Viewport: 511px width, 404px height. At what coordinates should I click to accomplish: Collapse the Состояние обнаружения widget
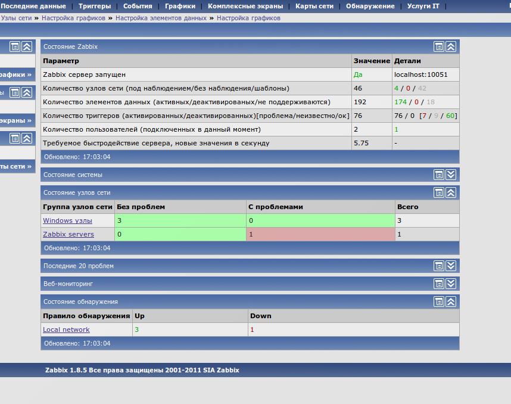tap(451, 302)
